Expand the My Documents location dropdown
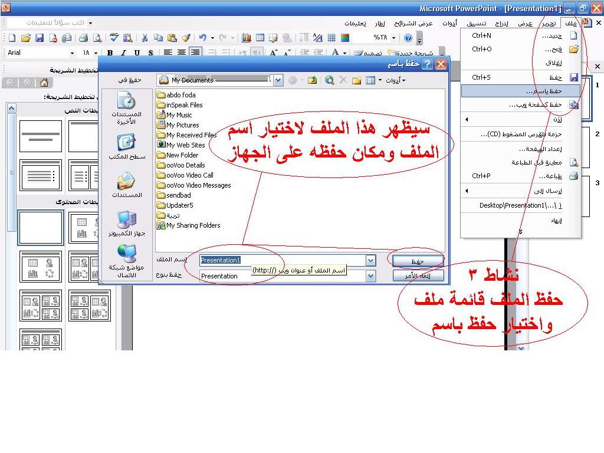The image size is (604, 453). click(278, 80)
